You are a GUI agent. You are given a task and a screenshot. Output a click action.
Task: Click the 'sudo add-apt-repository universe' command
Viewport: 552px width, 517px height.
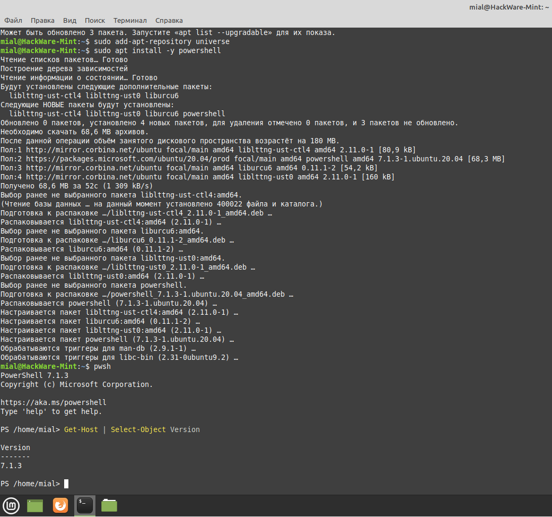162,41
